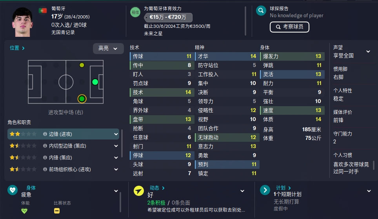Click the Portugal flag icon
Image resolution: width=378 pixels, height=219 pixels.
point(43,11)
